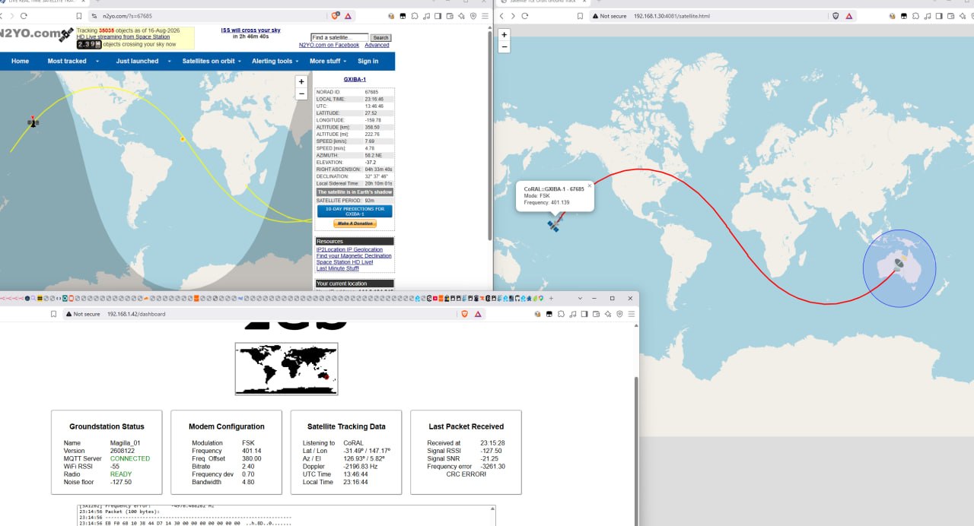
Task: Bookmark the dashboard page
Action: point(53,313)
